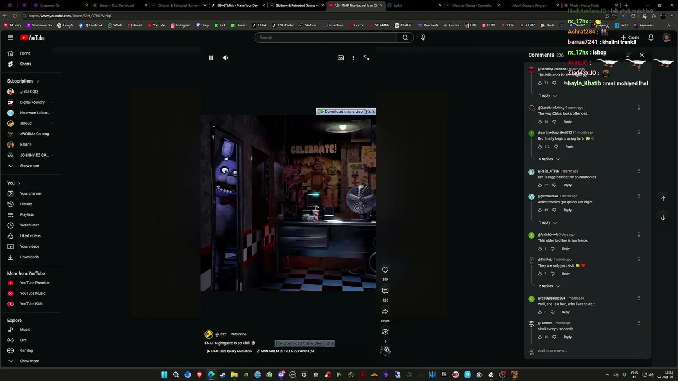Expand Show more under Subscriptions

[x=30, y=166]
